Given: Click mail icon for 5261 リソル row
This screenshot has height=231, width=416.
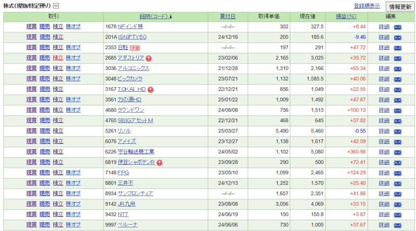Looking at the screenshot, I should tap(397, 131).
